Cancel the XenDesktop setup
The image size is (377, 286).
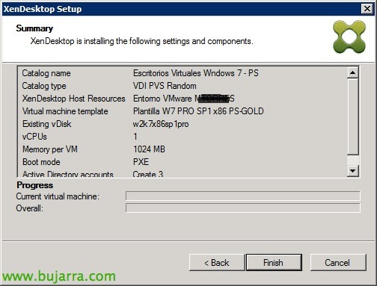[x=338, y=262]
